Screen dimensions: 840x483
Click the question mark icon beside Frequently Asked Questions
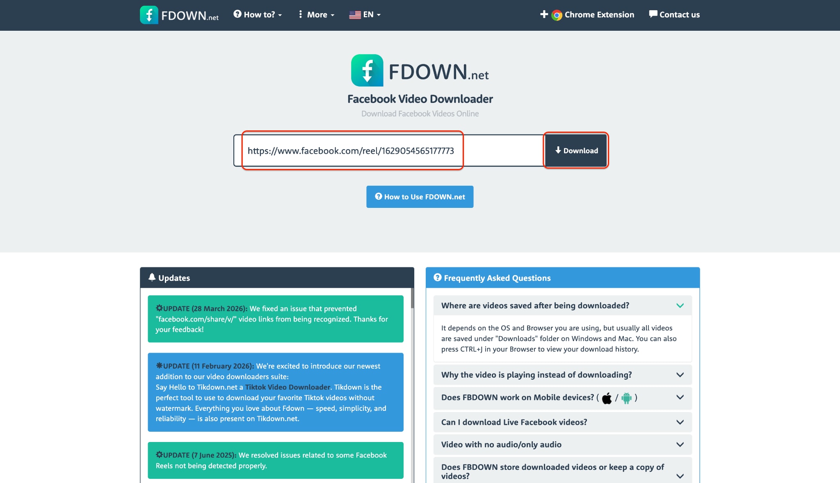pyautogui.click(x=438, y=278)
